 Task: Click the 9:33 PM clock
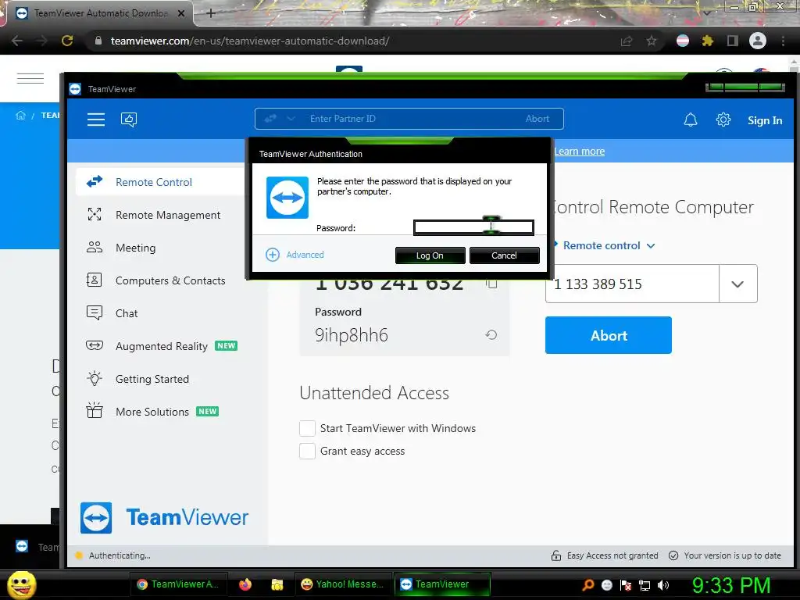(x=731, y=584)
